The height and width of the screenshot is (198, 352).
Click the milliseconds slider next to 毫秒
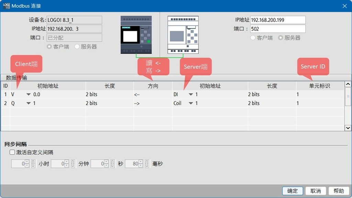(x=147, y=164)
